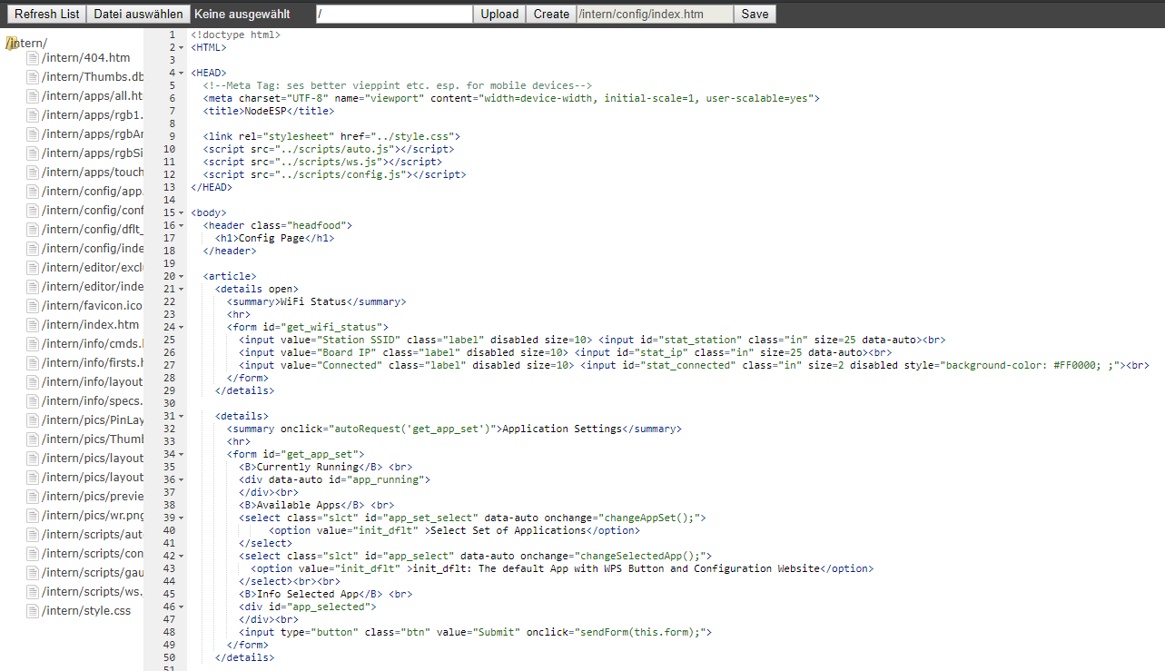Select /intern/info/layout in the file list
Screen dimensions: 1165x671
coord(93,382)
